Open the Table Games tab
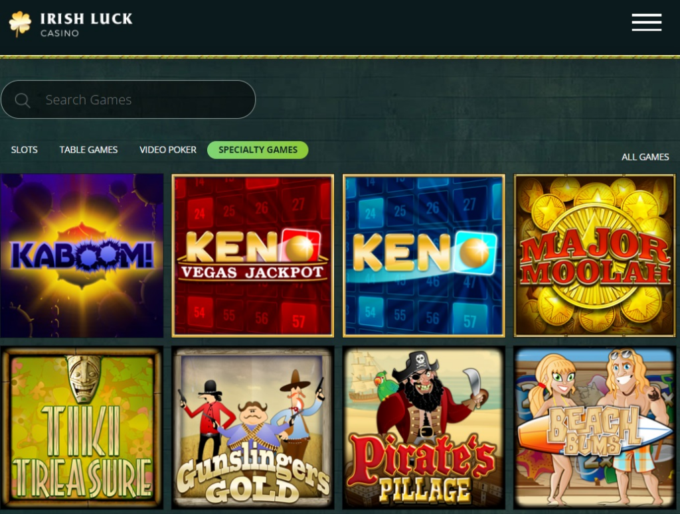 (x=88, y=150)
